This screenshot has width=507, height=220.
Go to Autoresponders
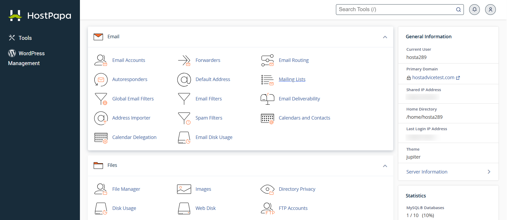click(x=130, y=79)
